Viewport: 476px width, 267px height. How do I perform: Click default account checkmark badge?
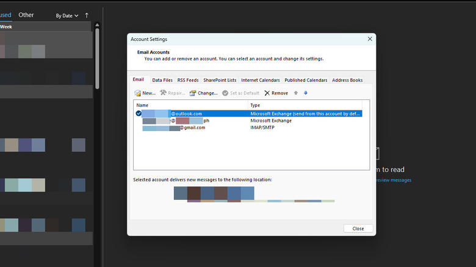139,113
